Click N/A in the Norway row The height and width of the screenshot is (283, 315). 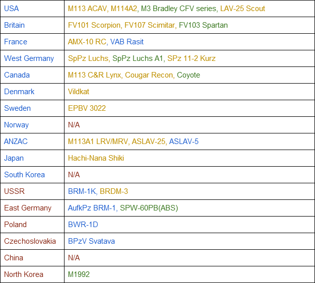74,125
